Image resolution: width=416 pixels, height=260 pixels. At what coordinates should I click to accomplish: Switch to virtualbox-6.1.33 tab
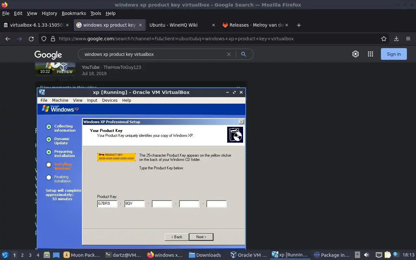pyautogui.click(x=36, y=25)
